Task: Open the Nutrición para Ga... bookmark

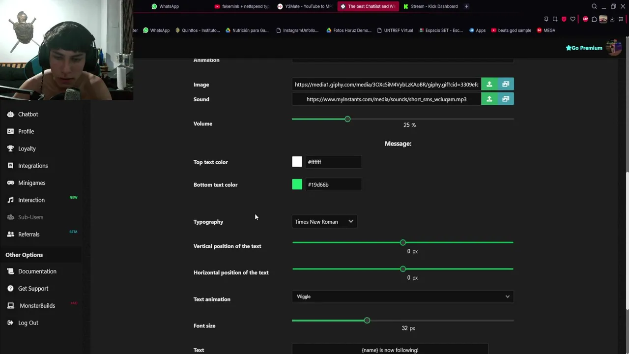Action: click(x=247, y=30)
